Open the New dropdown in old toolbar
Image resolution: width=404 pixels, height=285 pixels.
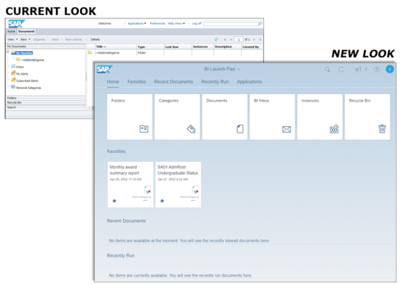click(x=26, y=40)
